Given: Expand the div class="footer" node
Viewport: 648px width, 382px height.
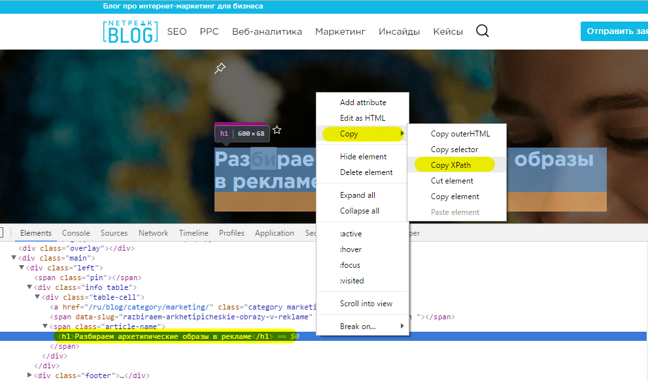Looking at the screenshot, I should tap(29, 375).
